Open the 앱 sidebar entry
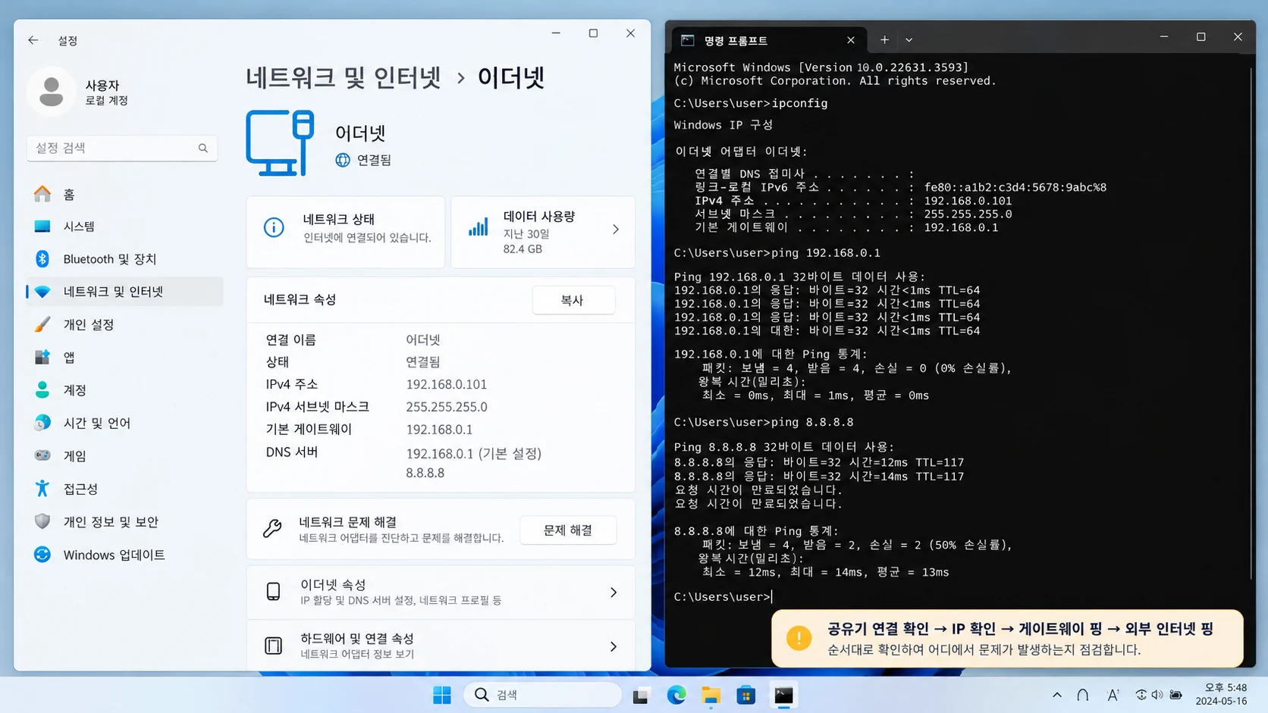1268x713 pixels. click(x=125, y=357)
